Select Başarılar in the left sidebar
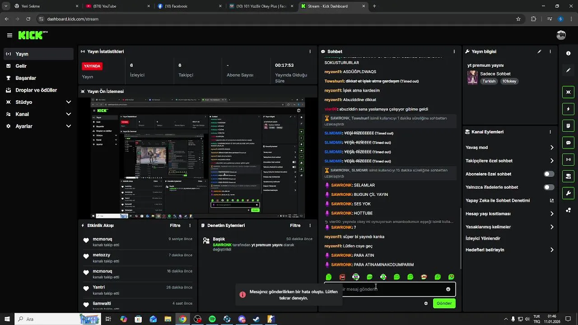 click(39, 78)
